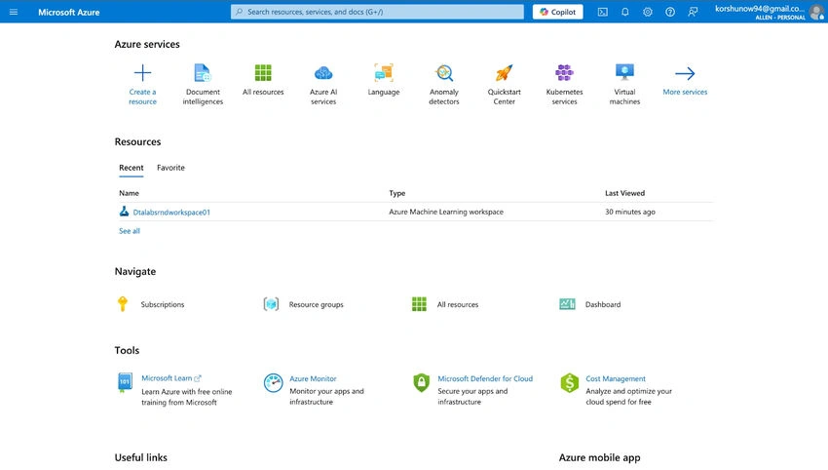Click See all resources link
The image size is (828, 470).
130,231
